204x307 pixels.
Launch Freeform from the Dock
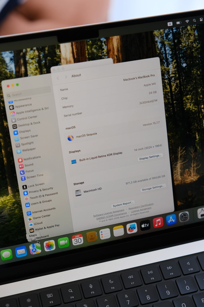[x=132, y=228]
